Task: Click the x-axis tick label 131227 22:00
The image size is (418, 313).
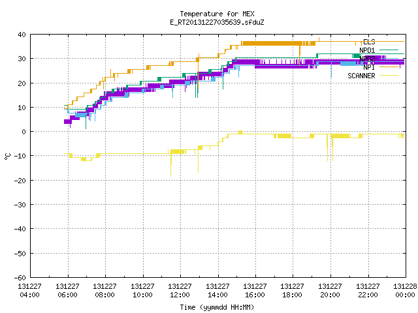Action: tap(368, 291)
